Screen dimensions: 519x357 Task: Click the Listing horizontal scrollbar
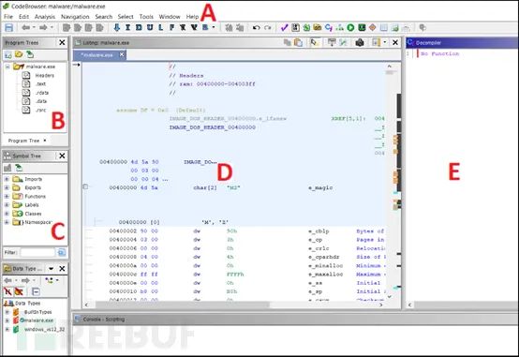pyautogui.click(x=233, y=305)
